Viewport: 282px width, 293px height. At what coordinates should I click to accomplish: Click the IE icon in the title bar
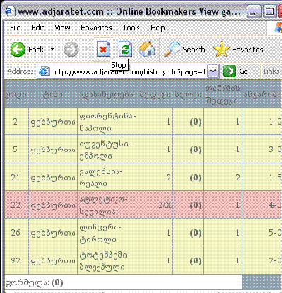[10, 11]
